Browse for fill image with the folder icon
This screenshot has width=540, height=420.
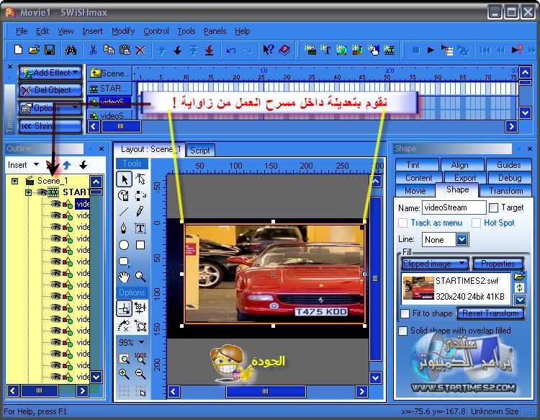click(x=520, y=277)
